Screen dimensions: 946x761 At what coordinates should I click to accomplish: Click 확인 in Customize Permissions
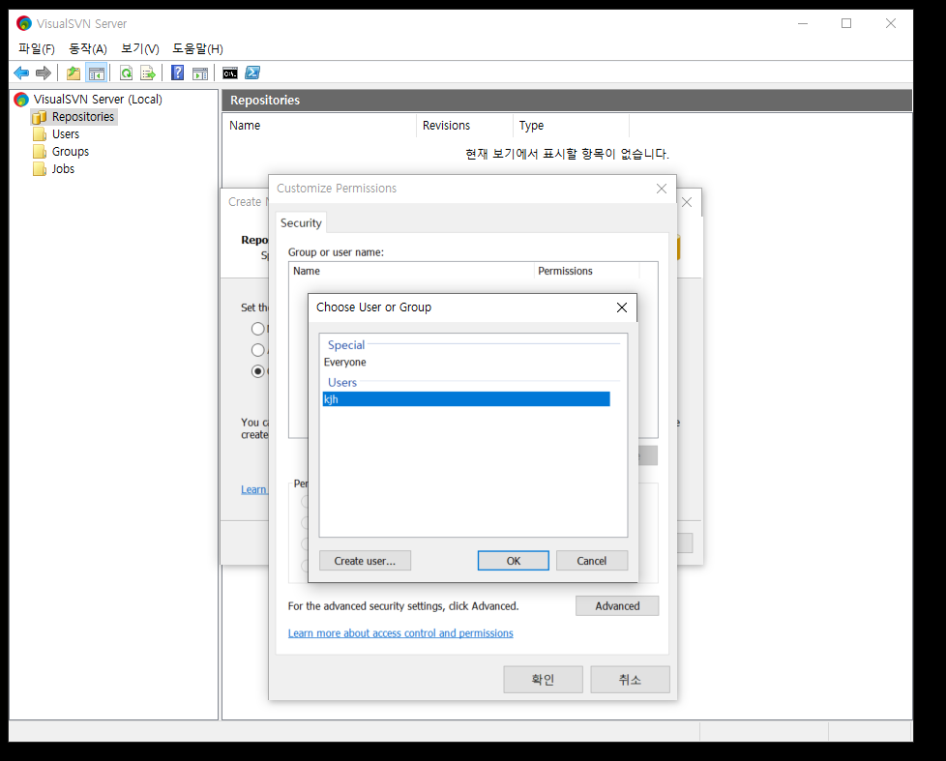coord(543,680)
